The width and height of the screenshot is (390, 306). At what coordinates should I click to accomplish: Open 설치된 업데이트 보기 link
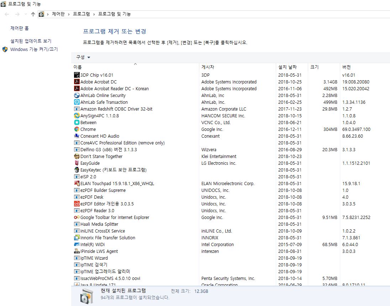31,41
